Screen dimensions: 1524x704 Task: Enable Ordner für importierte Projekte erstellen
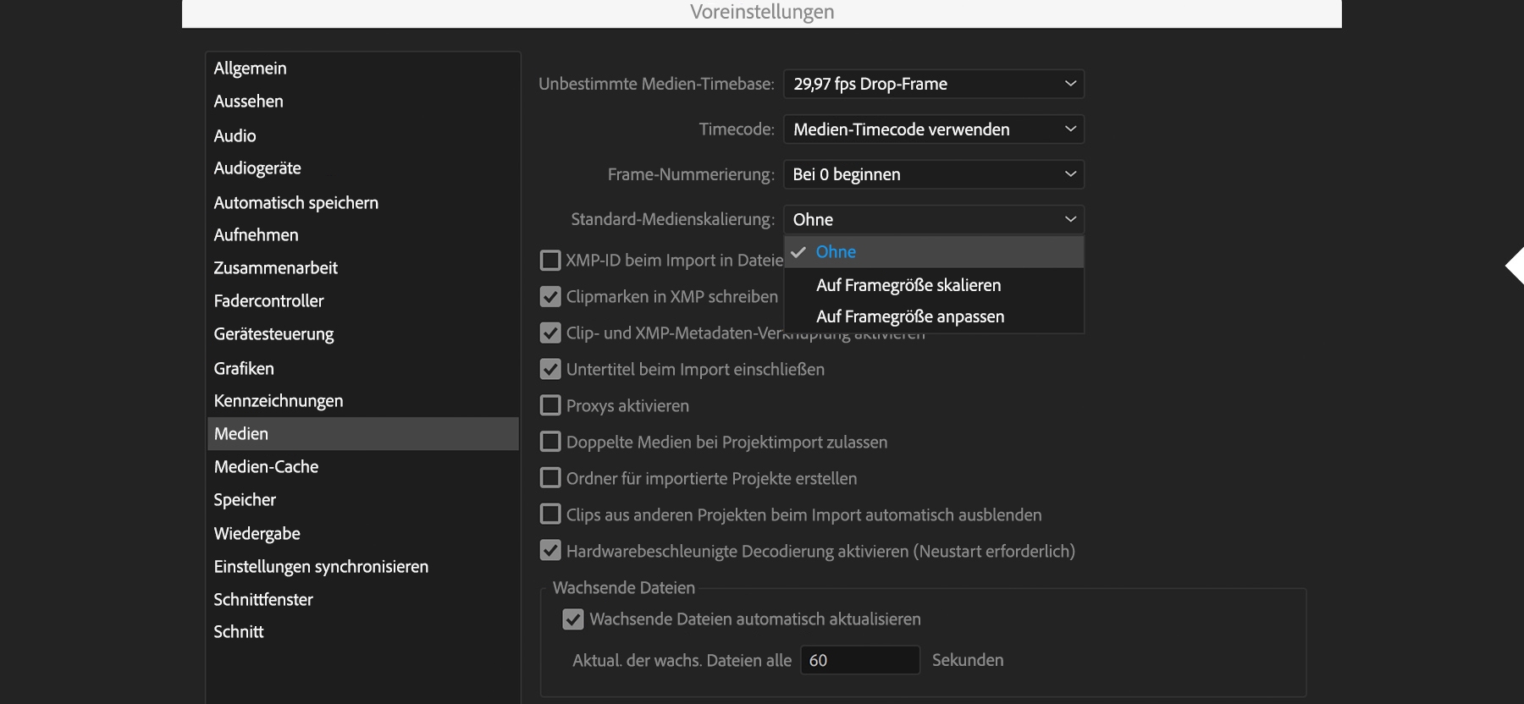(x=550, y=478)
